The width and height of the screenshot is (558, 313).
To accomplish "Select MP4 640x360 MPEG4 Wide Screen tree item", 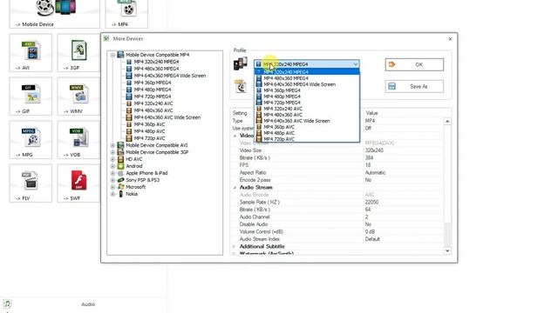I will [x=170, y=76].
